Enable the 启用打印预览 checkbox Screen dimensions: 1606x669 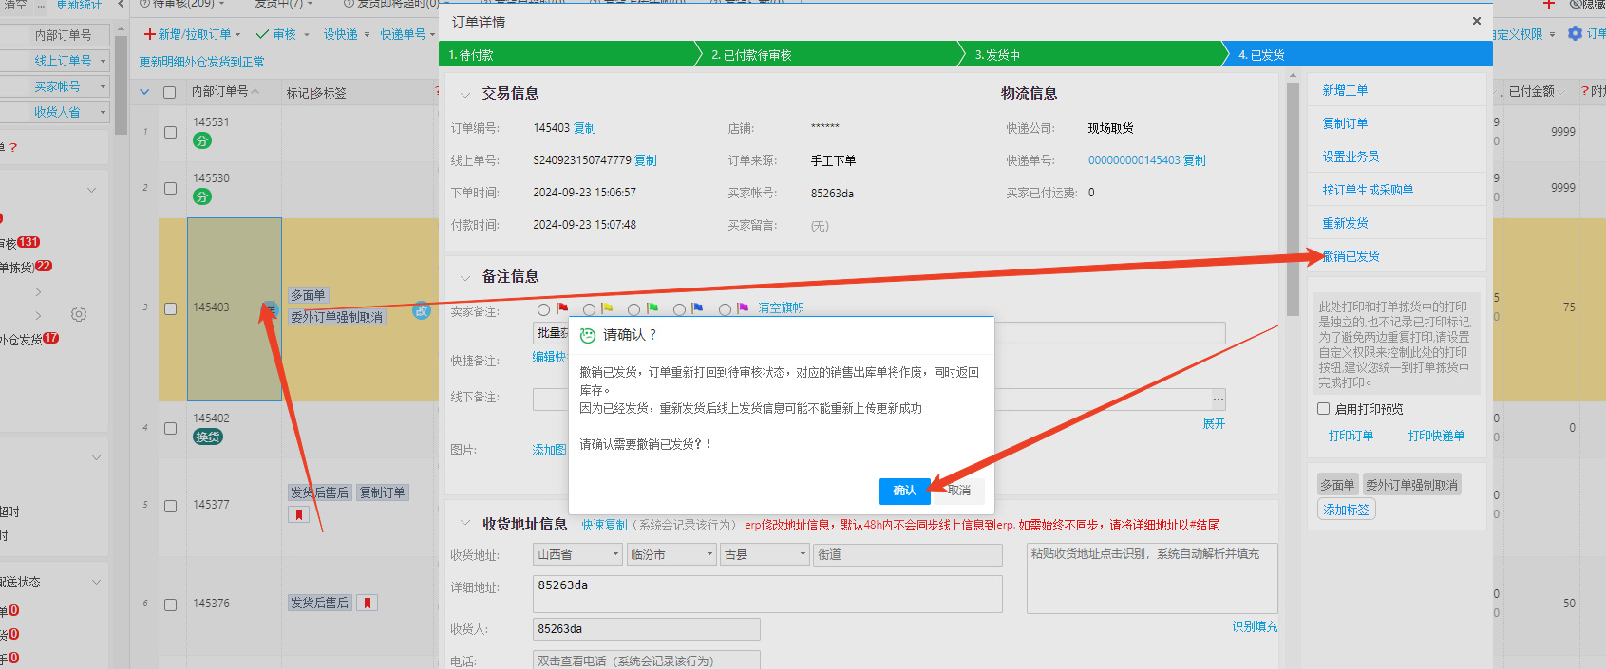(1323, 409)
